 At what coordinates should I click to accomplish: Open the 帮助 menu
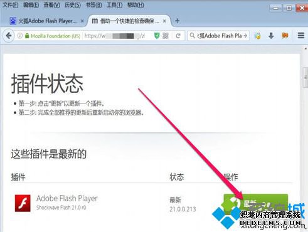[135, 5]
